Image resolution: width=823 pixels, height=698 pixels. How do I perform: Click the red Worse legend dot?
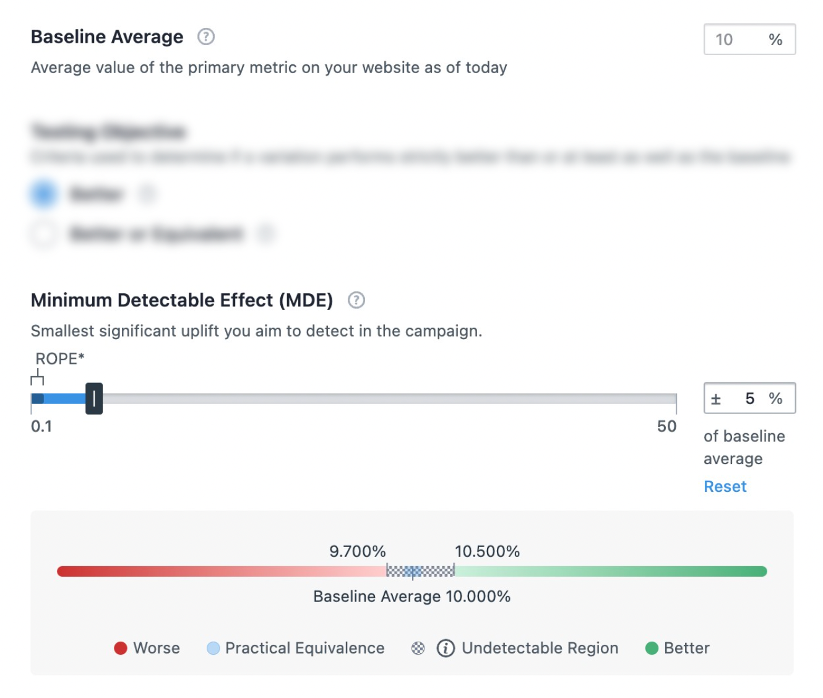[121, 648]
